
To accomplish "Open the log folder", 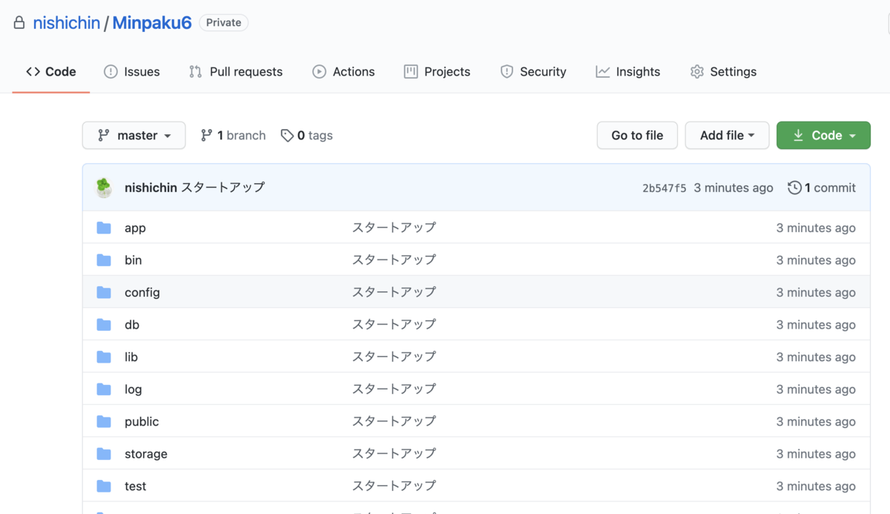I will pyautogui.click(x=133, y=389).
